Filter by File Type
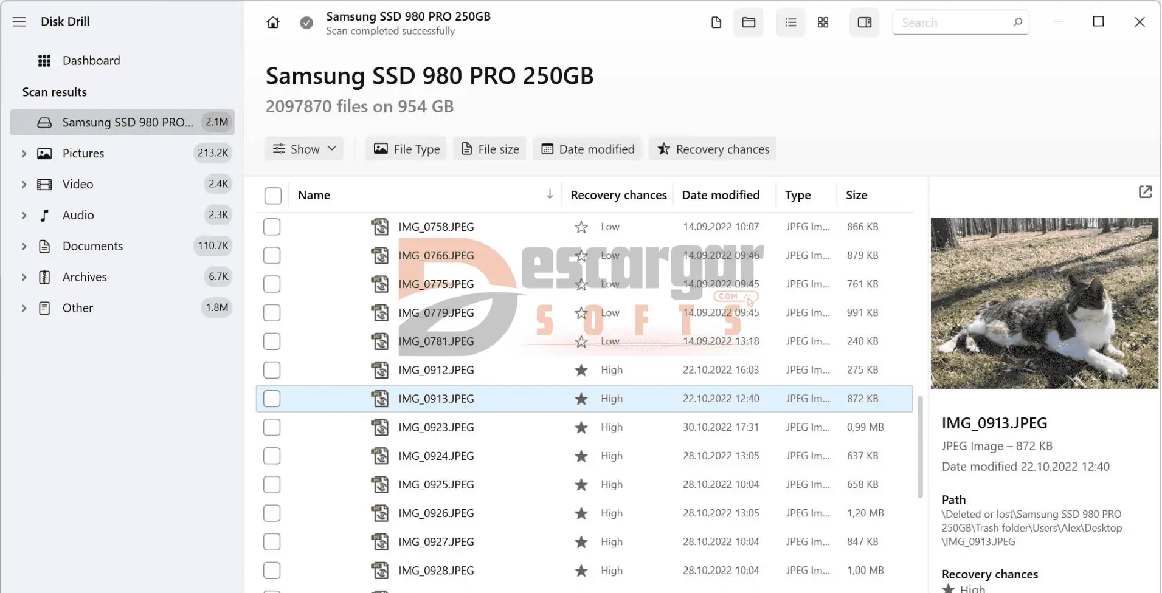 point(406,149)
